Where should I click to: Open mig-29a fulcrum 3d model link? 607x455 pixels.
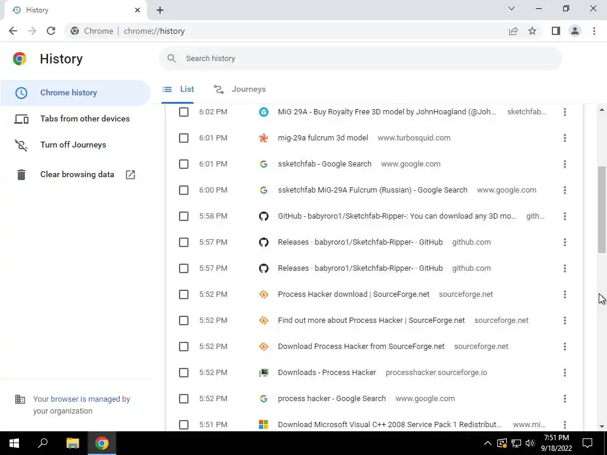pyautogui.click(x=323, y=137)
